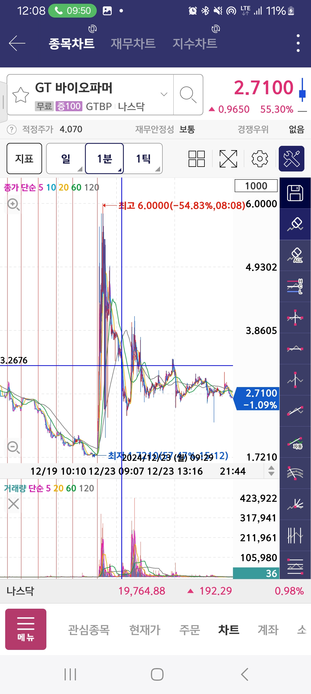The width and height of the screenshot is (311, 694).
Task: Open the multi-chart grid layout icon
Action: click(x=197, y=159)
